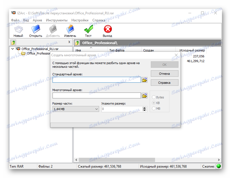Click the folder-up icon in the left tree panel

(x=13, y=42)
